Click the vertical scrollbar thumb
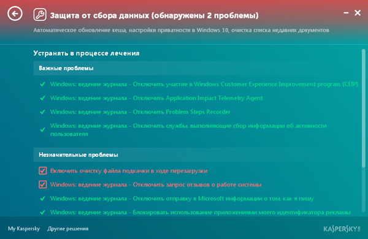The image size is (368, 239). [364, 108]
